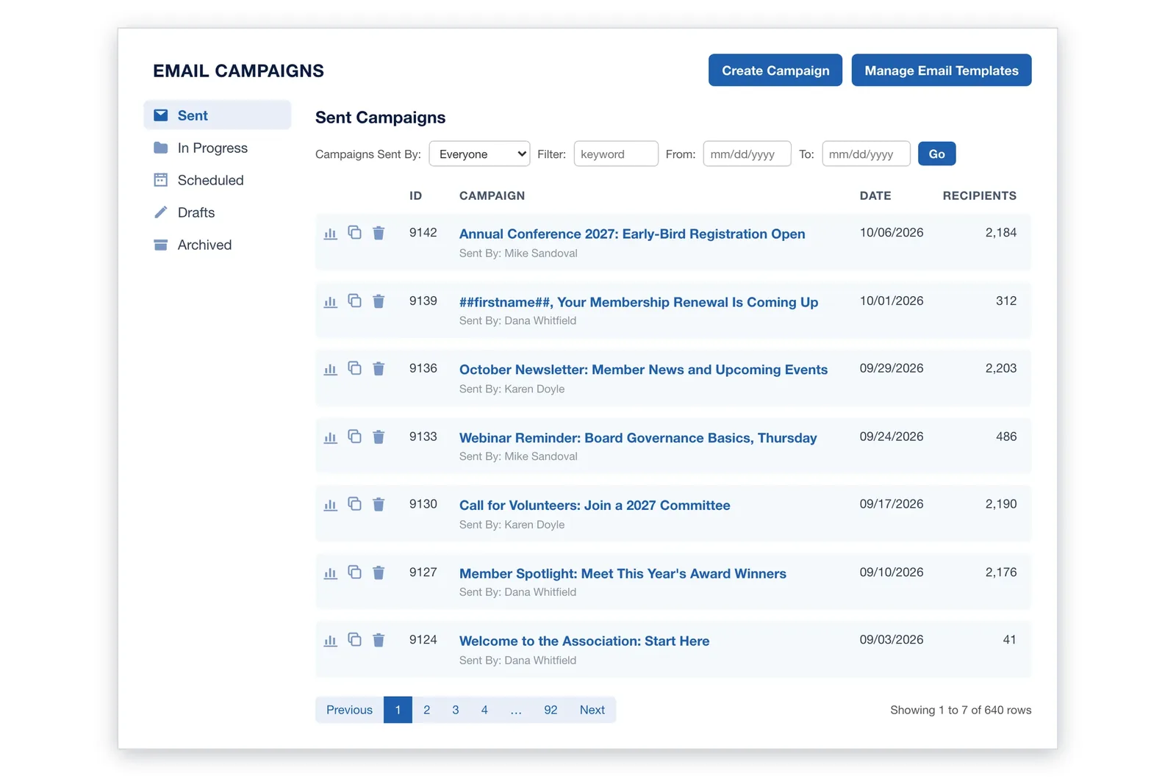The height and width of the screenshot is (784, 1176).
Task: Duplicate the Annual Conference 2027 campaign
Action: coord(354,232)
